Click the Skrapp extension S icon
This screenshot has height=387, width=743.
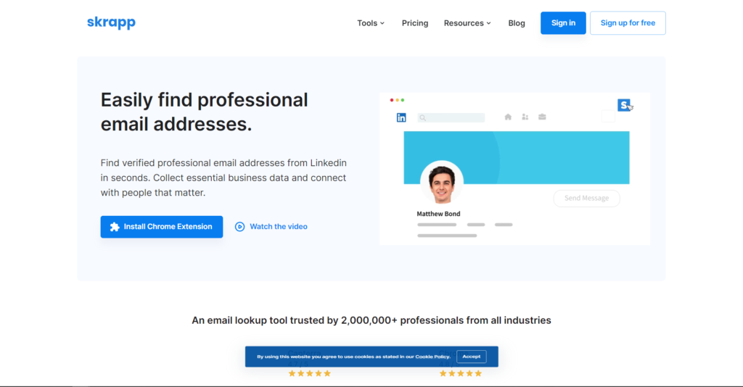(x=624, y=104)
